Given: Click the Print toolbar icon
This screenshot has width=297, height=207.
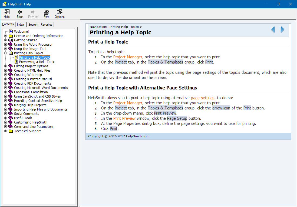Looking at the screenshot, I should pyautogui.click(x=47, y=12).
